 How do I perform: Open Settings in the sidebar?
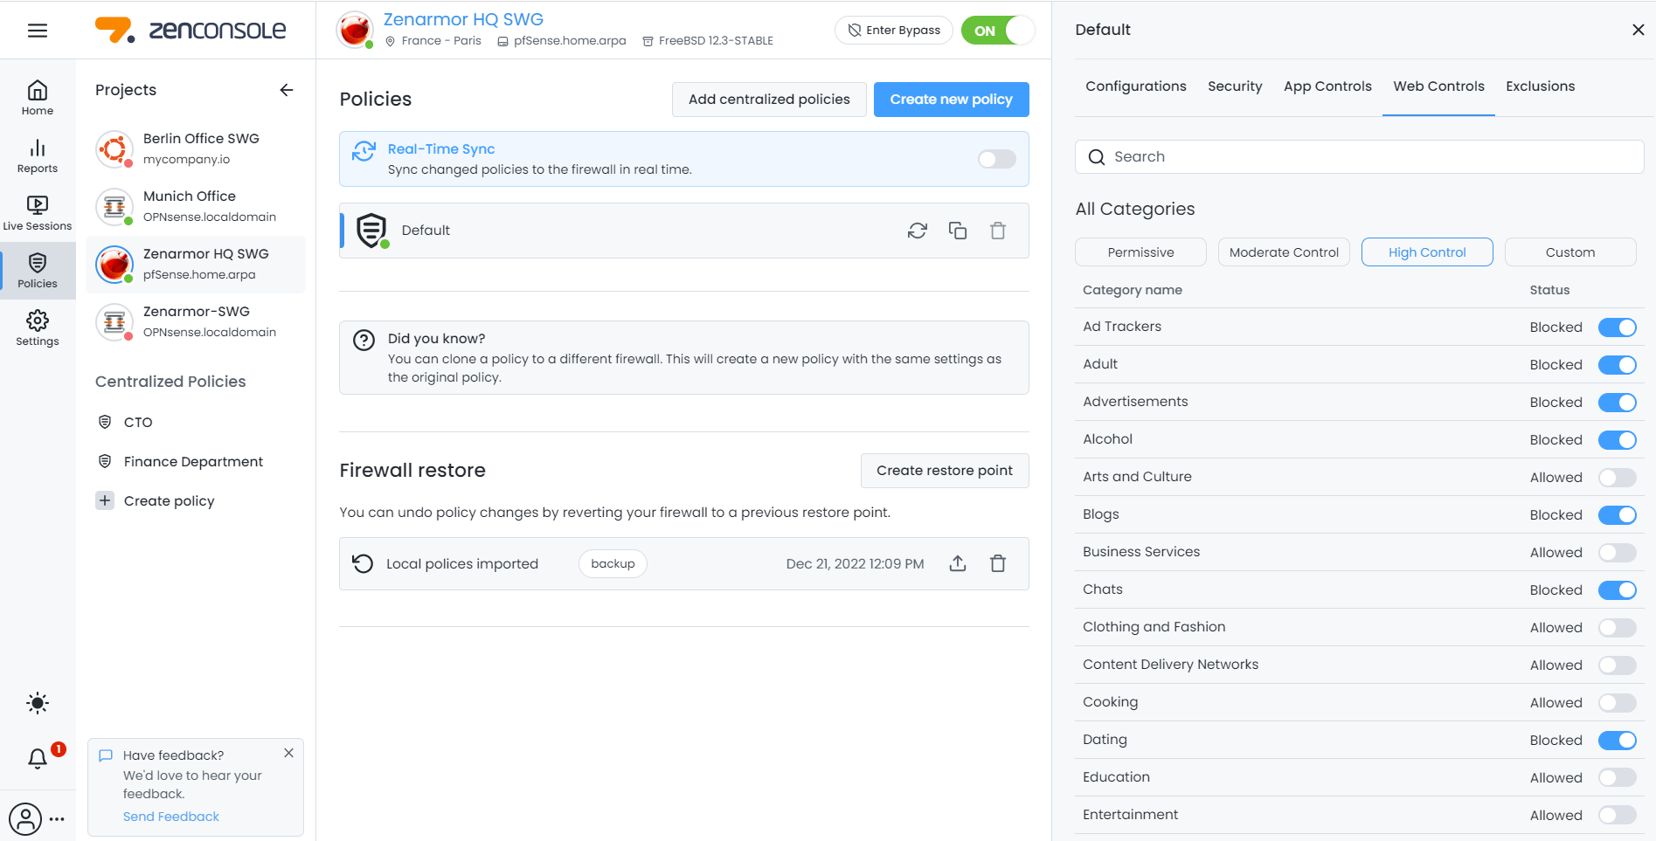38,328
